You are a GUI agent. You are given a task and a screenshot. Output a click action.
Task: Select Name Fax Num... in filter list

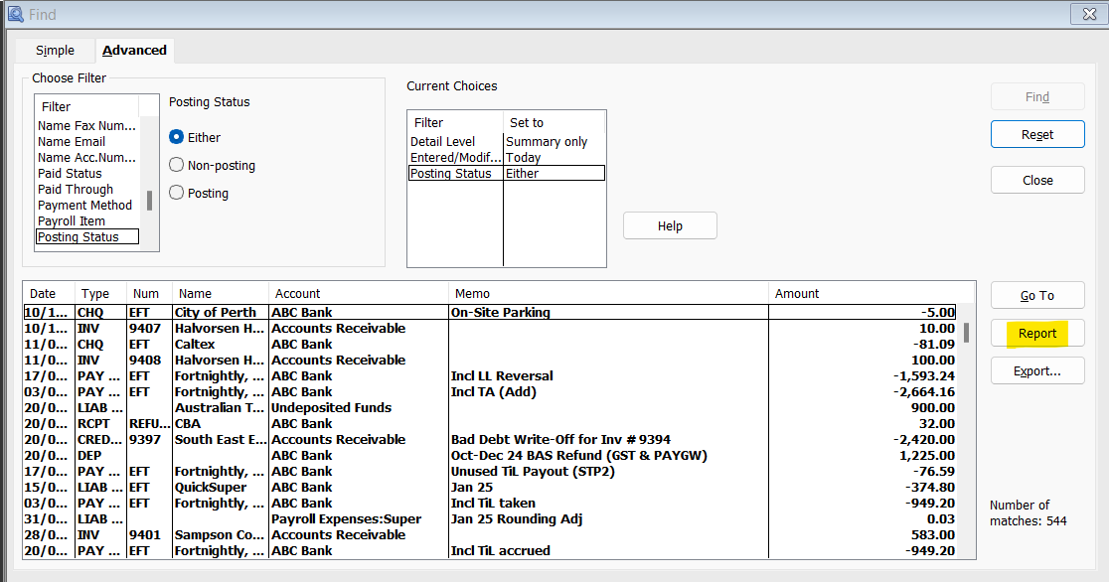tap(87, 126)
